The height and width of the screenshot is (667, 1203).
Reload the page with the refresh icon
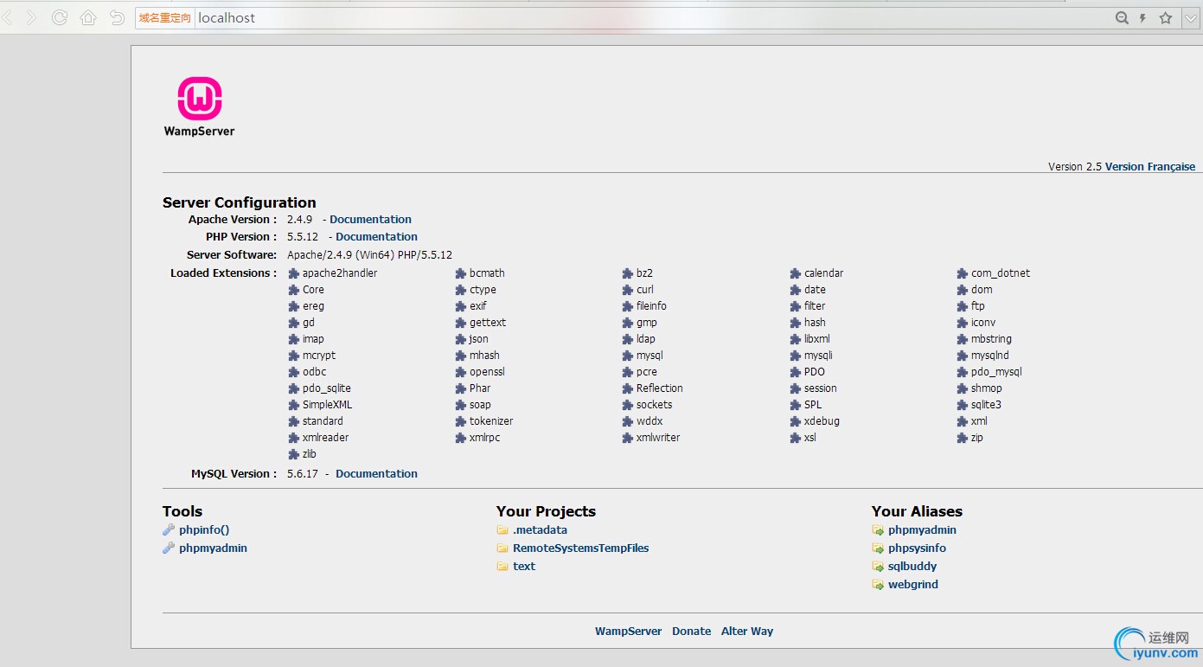pos(60,17)
